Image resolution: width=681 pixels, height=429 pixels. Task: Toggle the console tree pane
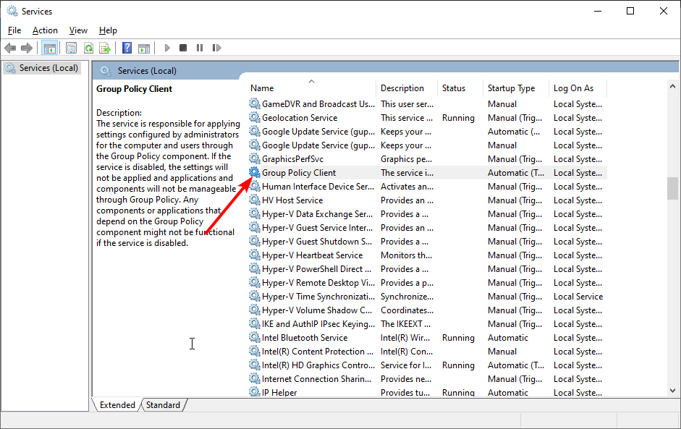click(49, 47)
